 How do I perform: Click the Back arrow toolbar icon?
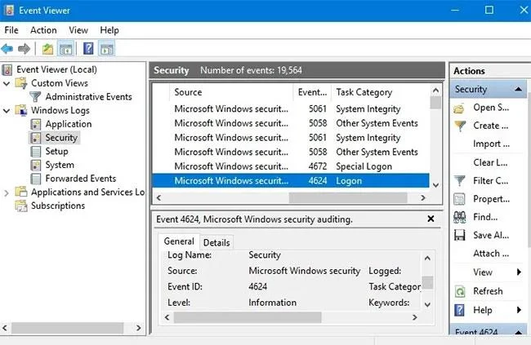[7, 49]
